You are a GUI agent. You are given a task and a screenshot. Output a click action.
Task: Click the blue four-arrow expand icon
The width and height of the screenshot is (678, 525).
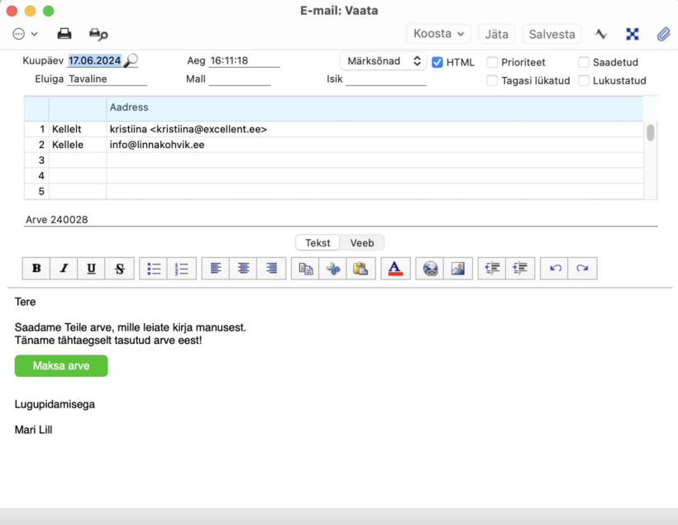click(x=633, y=34)
